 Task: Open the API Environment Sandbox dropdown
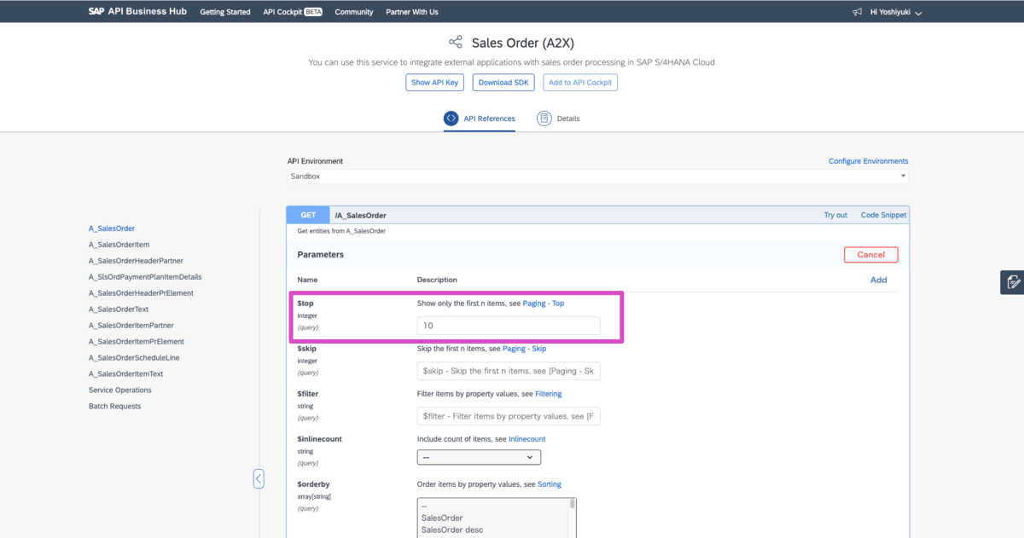coord(597,176)
